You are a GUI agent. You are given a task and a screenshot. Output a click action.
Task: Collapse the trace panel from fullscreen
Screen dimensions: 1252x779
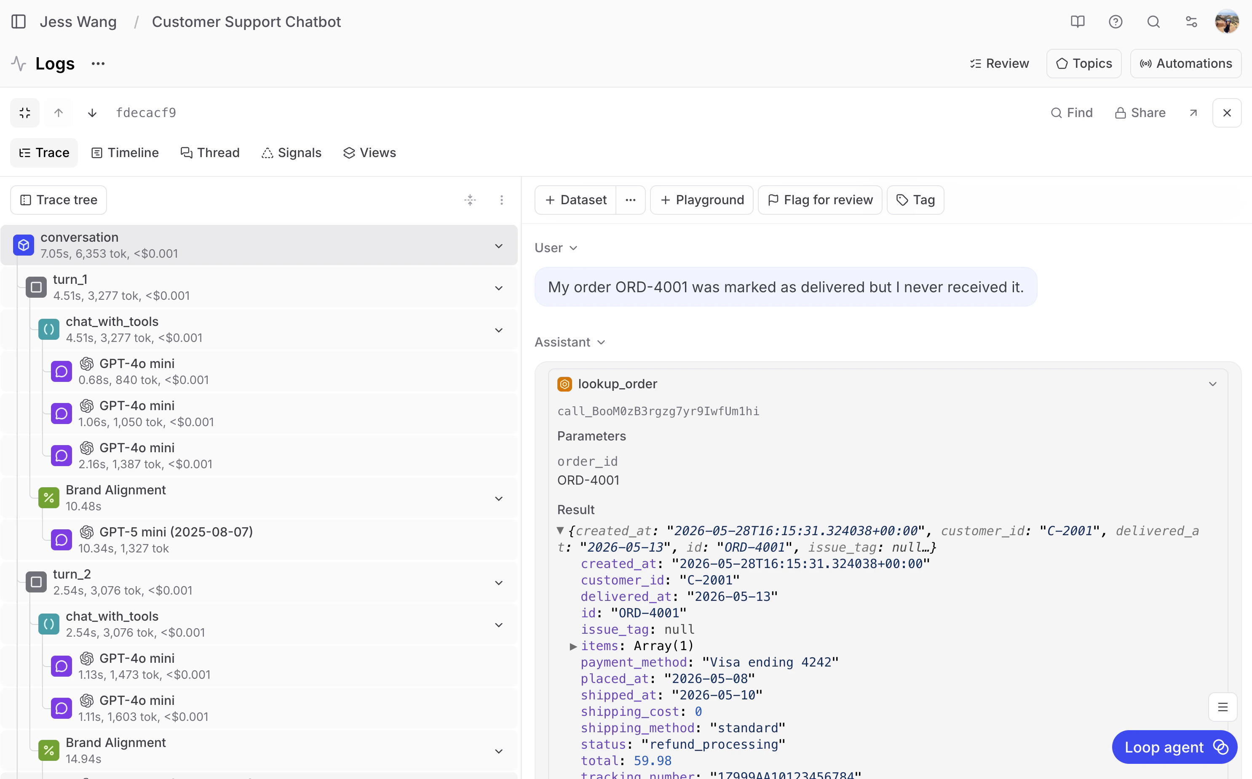pos(25,113)
